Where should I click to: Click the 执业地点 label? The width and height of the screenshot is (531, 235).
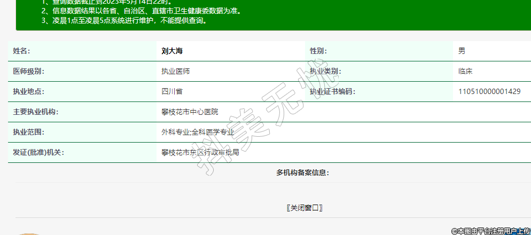29,91
